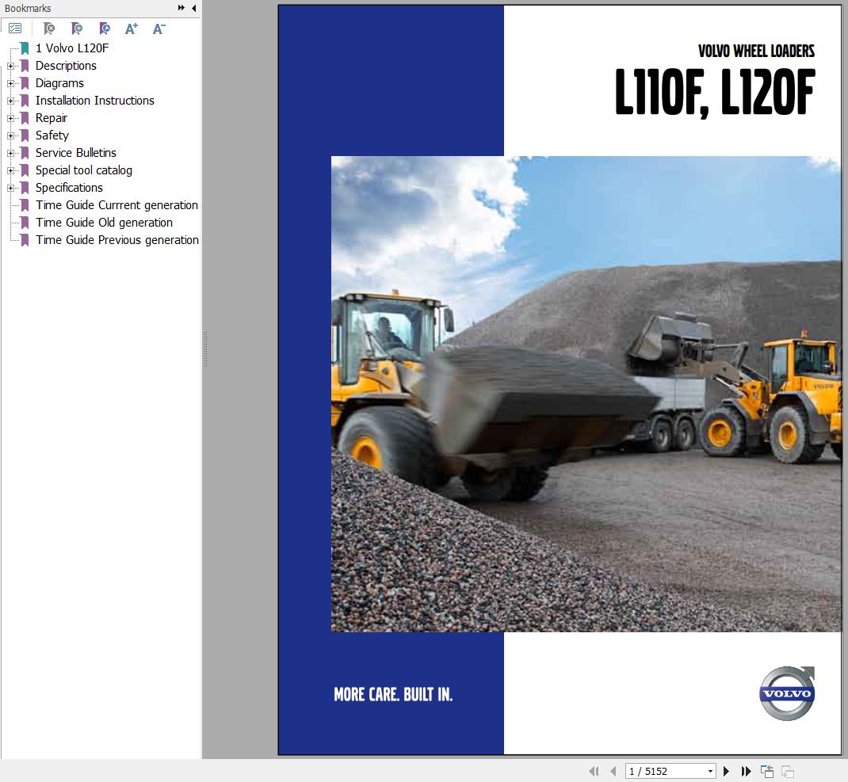Expand the Descriptions bookmark
Screen dimensions: 848x782
[10, 66]
